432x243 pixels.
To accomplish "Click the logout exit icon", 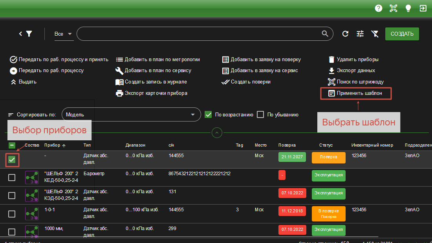I will (x=423, y=8).
